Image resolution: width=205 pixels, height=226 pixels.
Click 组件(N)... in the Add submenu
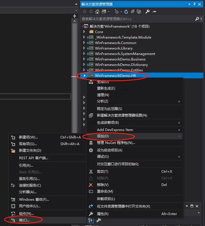(48, 213)
